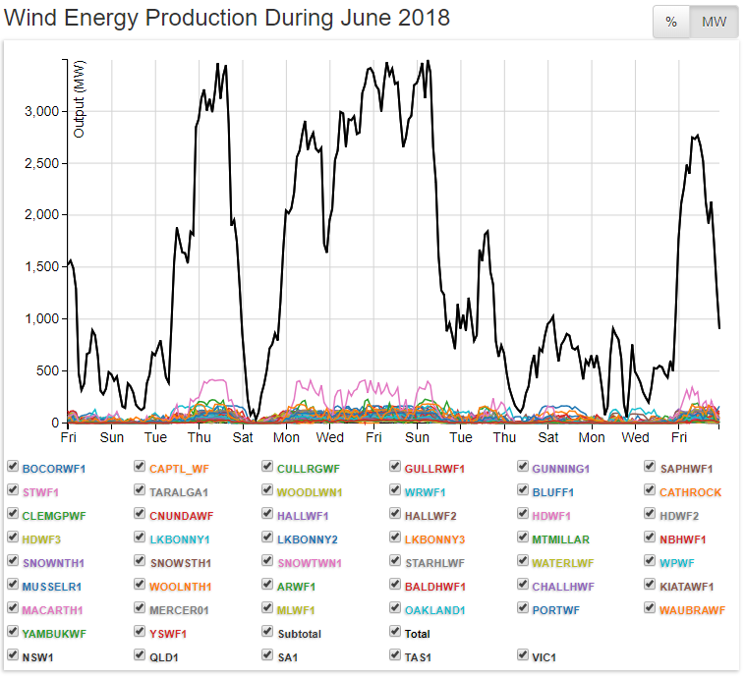Disable the GULLRWF1 series
The width and height of the screenshot is (745, 679).
coord(395,467)
